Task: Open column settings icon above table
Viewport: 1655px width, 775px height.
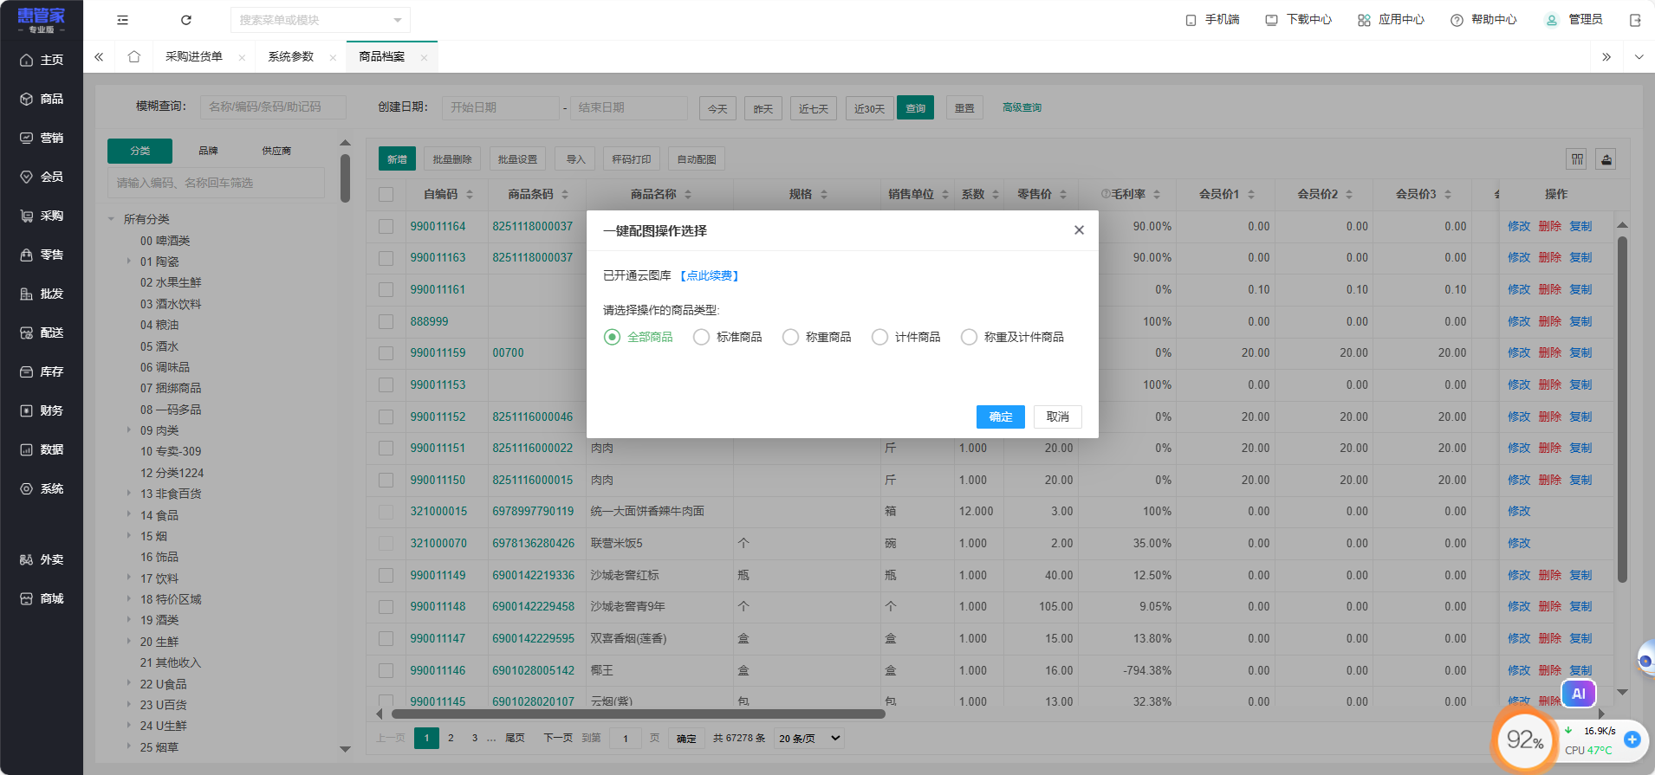Action: [x=1577, y=159]
